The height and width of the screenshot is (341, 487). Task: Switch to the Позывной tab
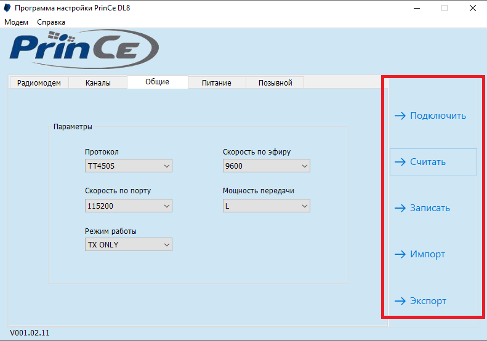click(275, 83)
